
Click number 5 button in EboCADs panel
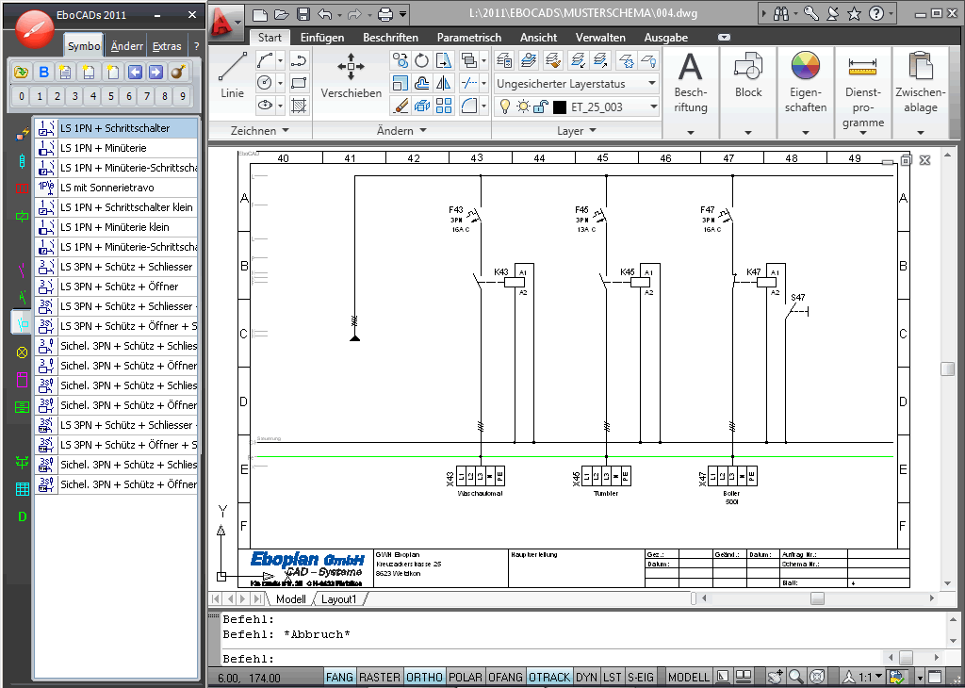[111, 96]
